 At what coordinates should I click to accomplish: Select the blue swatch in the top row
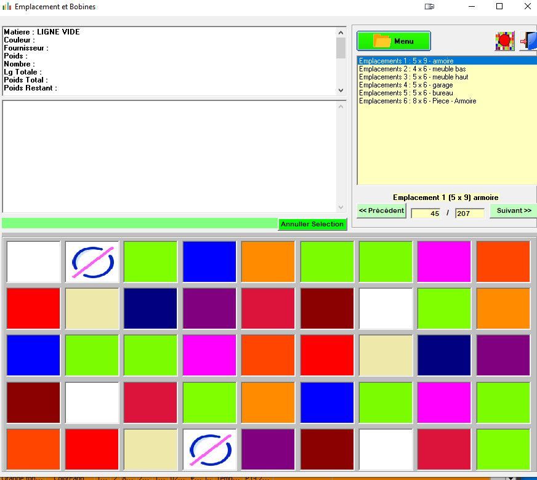209,262
